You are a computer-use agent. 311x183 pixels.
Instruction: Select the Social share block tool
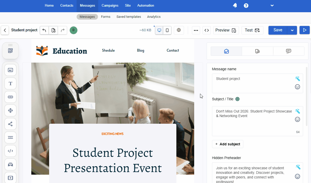coord(10,124)
